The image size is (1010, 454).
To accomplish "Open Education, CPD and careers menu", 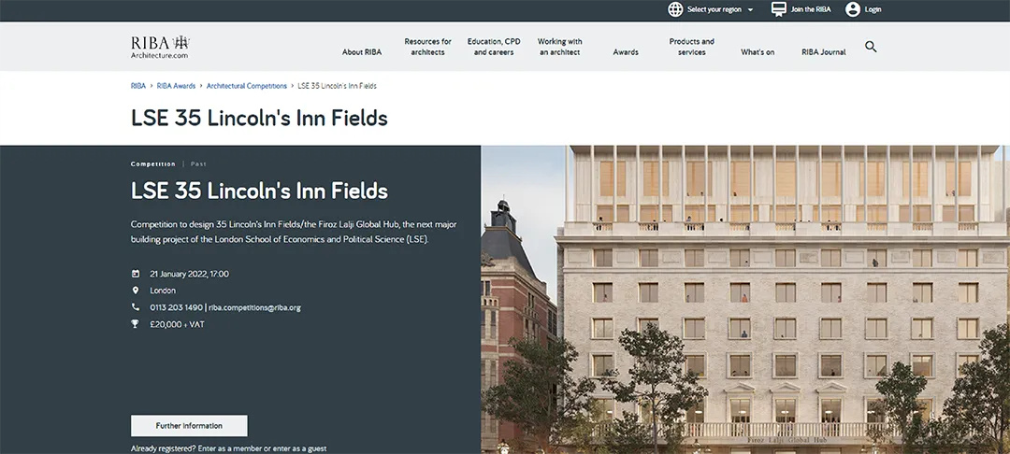I will point(494,47).
